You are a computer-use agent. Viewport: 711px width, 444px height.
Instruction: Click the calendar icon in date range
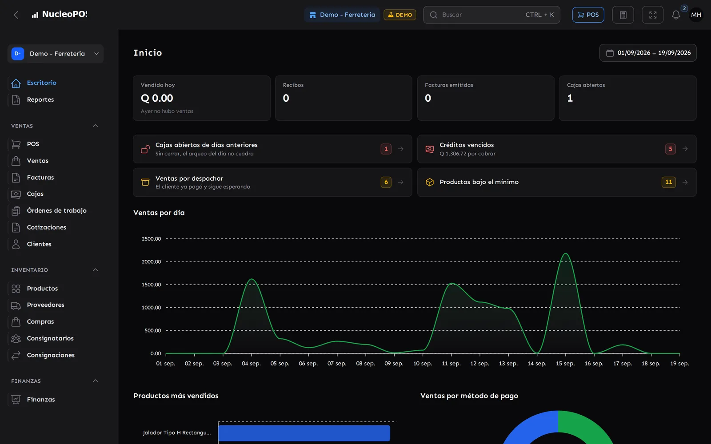coord(610,53)
